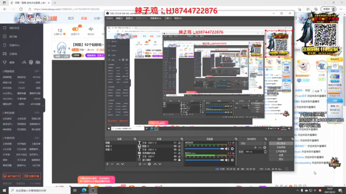The height and width of the screenshot is (194, 346).
Task: Adjust the transition duration stepper arrows
Action: [265, 152]
